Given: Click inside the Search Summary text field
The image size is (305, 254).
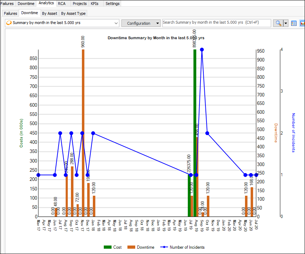Looking at the screenshot, I should click(216, 23).
